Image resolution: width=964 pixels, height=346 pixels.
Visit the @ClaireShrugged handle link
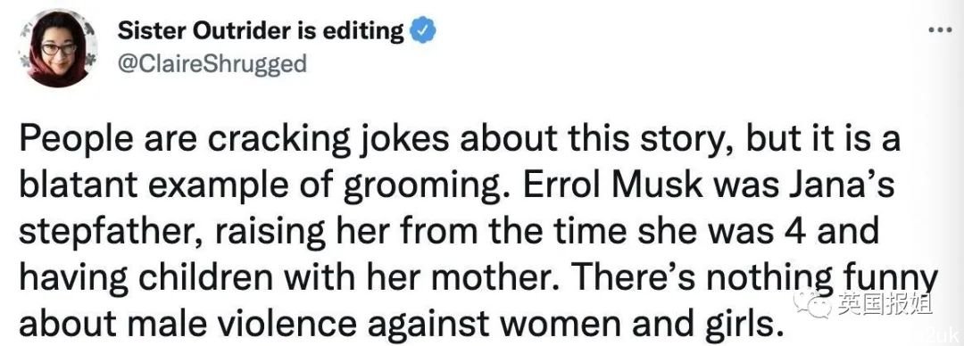click(x=212, y=63)
